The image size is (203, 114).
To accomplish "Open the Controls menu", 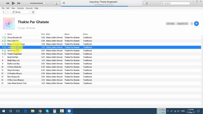I will (x=20, y=8).
